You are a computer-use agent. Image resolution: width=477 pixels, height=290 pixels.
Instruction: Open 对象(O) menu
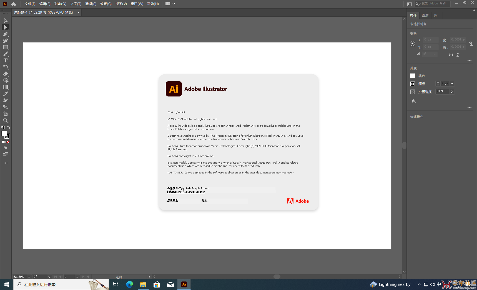(x=60, y=4)
